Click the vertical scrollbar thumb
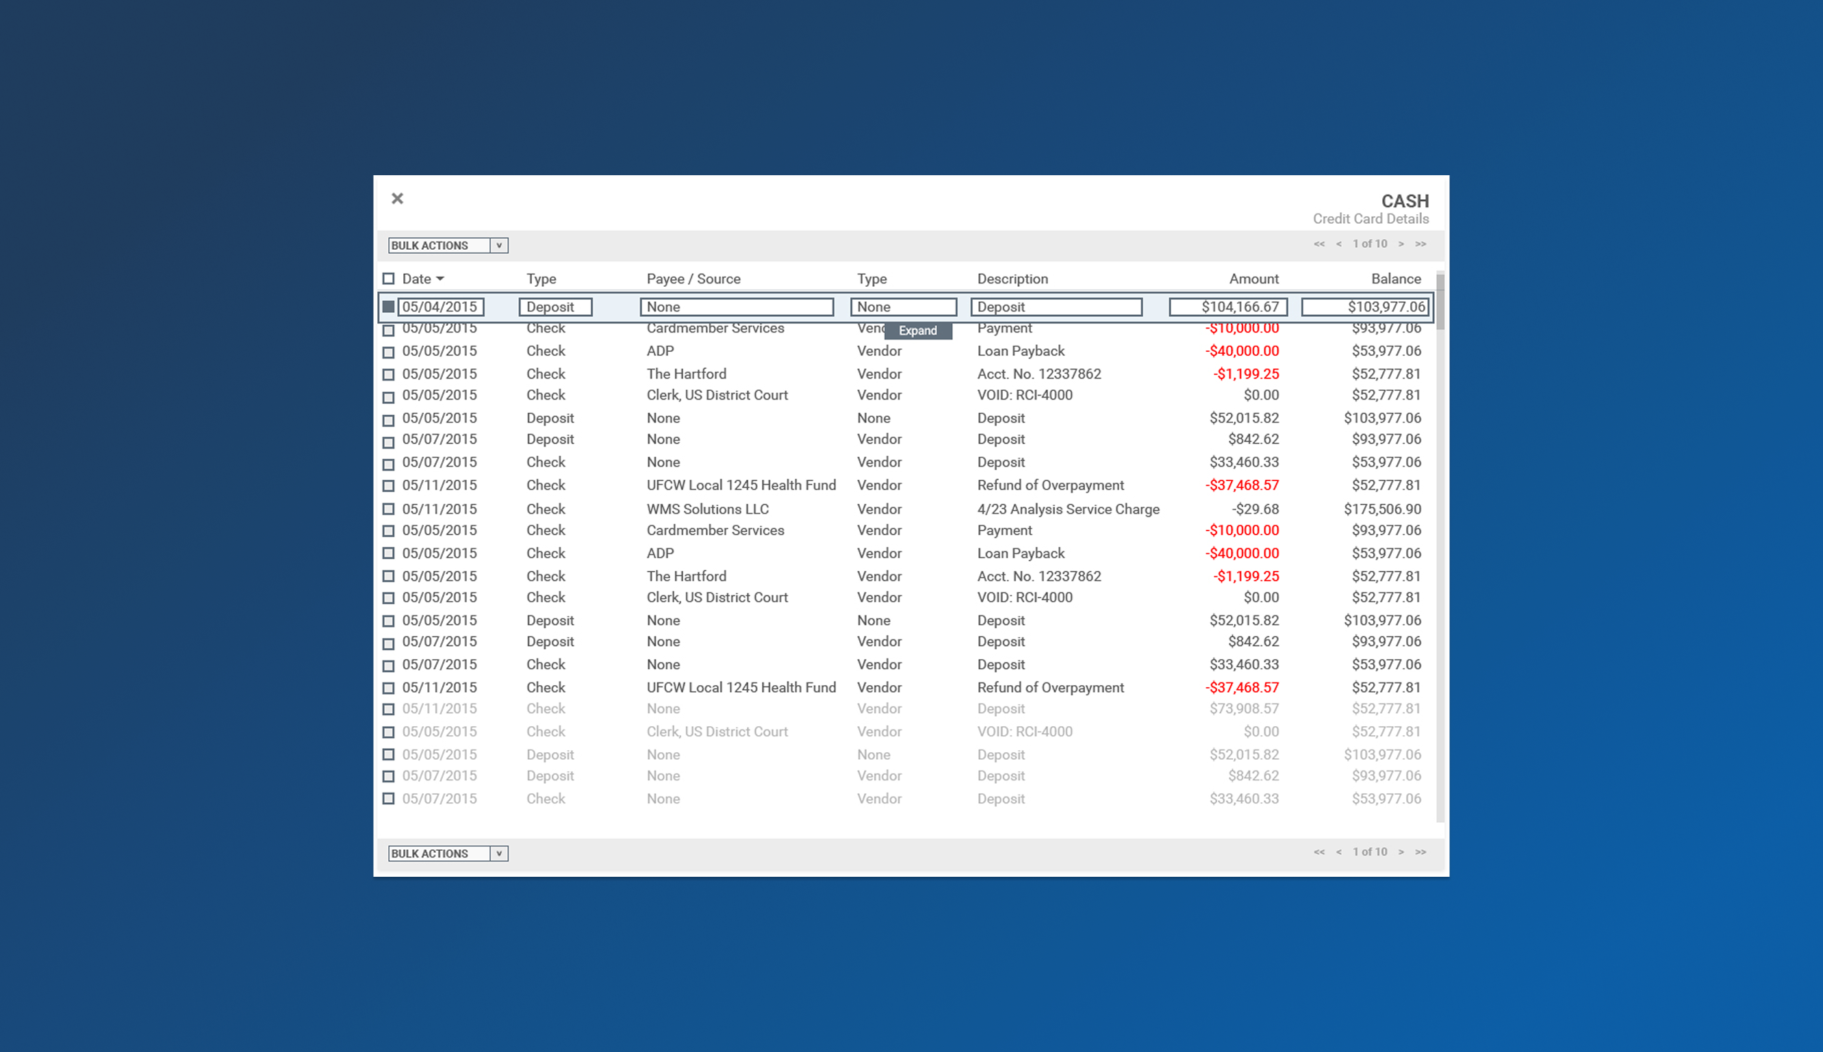The image size is (1823, 1052). coord(1440,302)
